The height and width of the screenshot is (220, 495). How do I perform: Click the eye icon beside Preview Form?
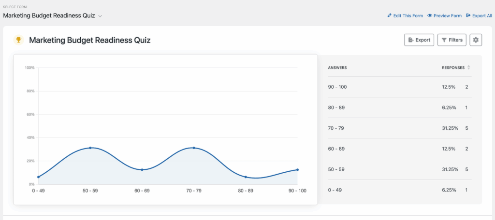click(429, 16)
